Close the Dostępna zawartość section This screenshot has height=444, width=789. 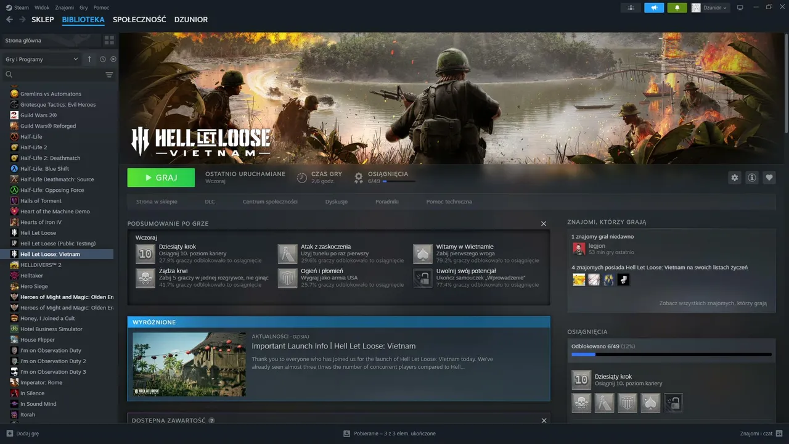pos(544,421)
